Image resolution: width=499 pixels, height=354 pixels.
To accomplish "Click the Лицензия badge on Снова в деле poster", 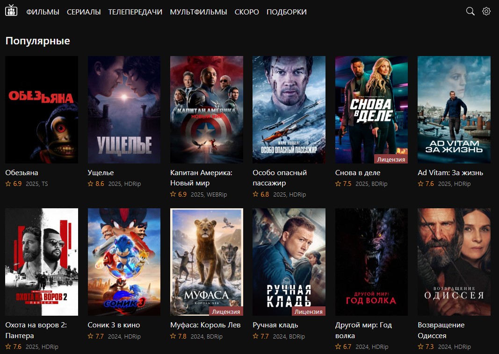I will (x=391, y=159).
